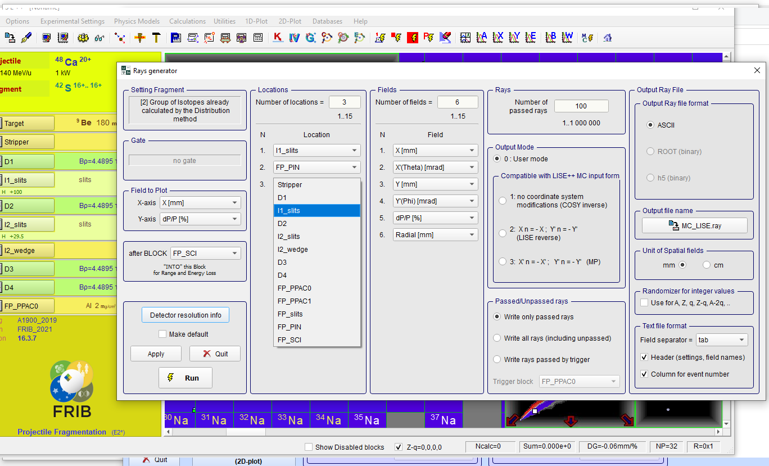Click the home icon in the toolbar
769x466 pixels.
[607, 38]
